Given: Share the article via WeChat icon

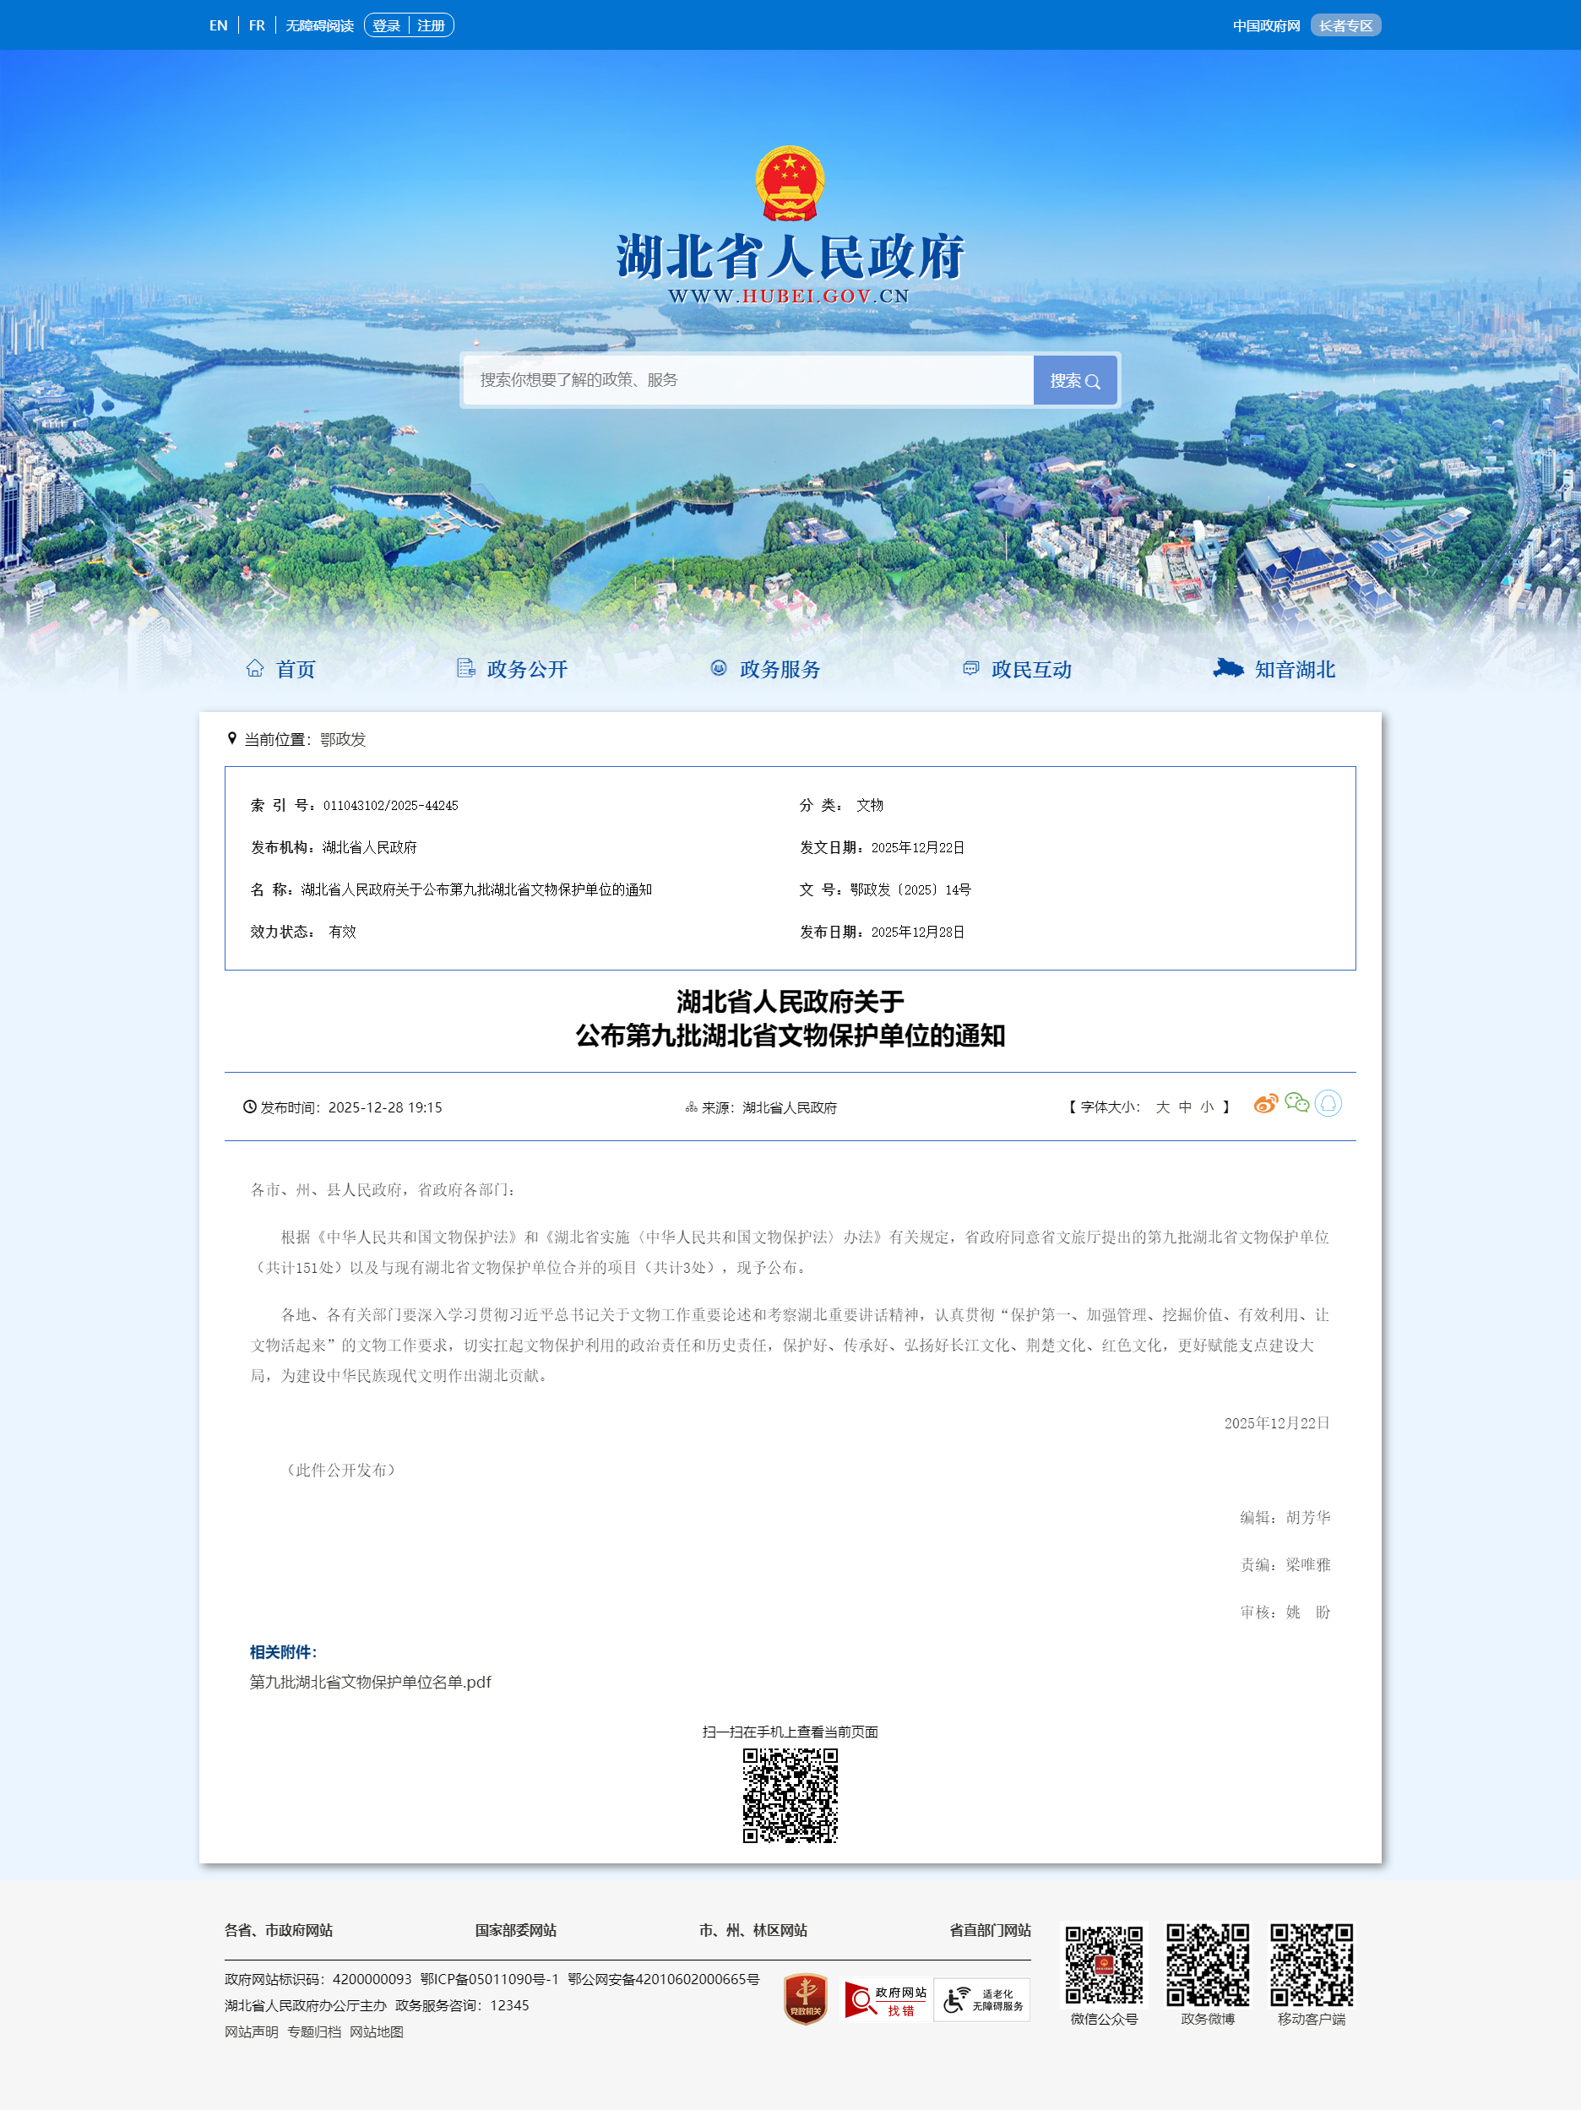Looking at the screenshot, I should click(1297, 1102).
